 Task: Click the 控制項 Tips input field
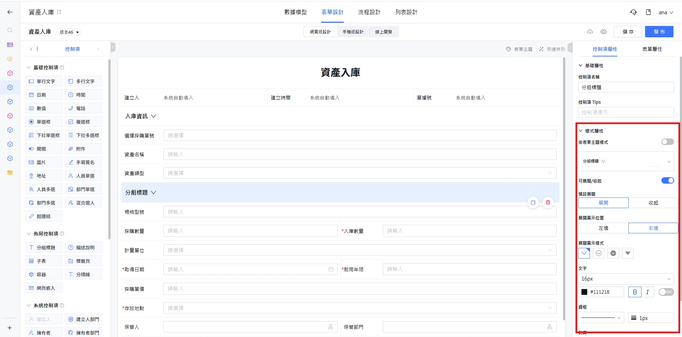[626, 112]
